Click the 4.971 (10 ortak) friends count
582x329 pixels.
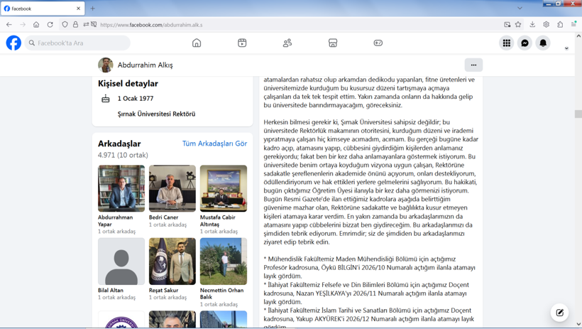click(123, 155)
